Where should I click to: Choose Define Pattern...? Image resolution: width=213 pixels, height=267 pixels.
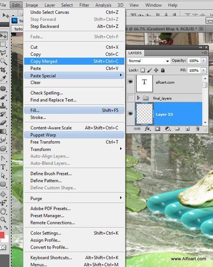coord(74,181)
